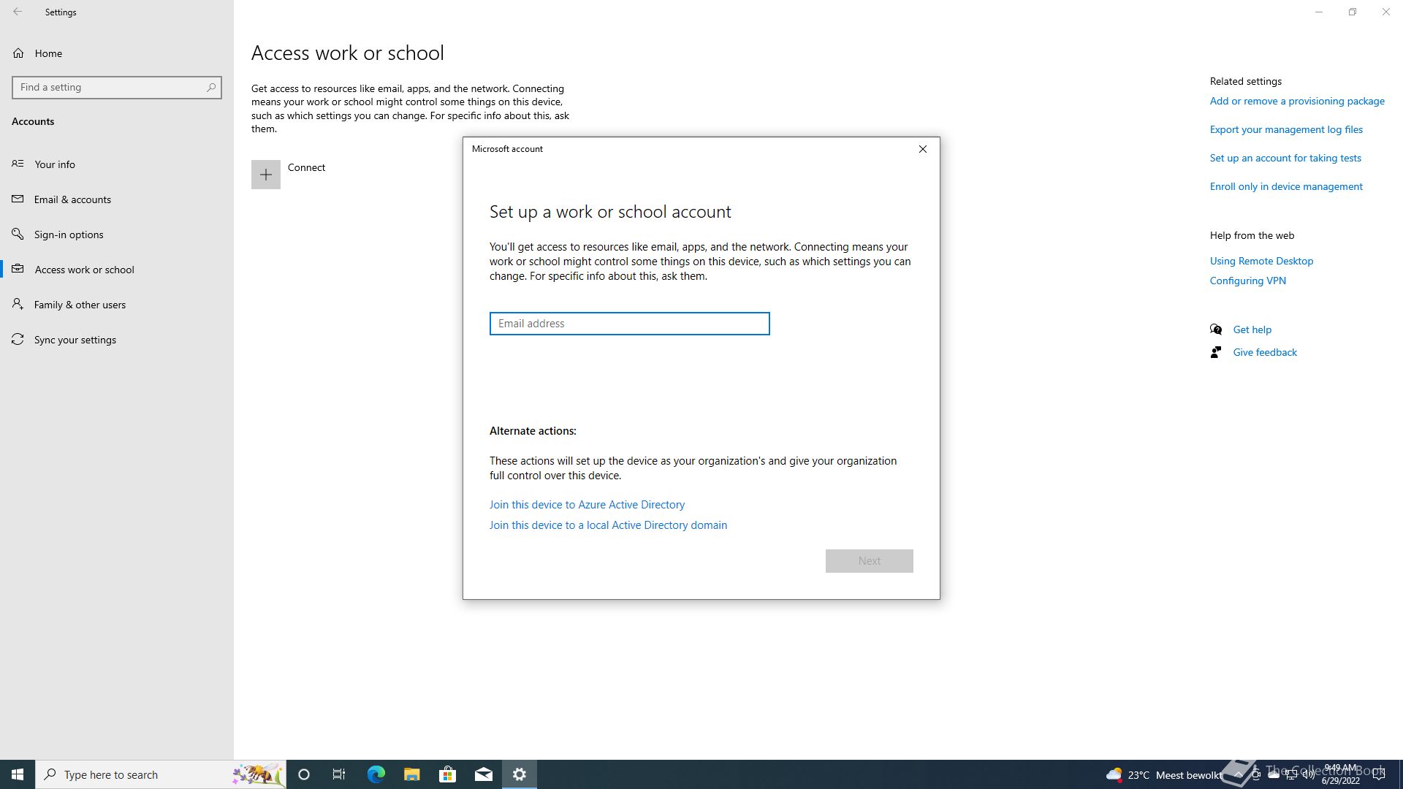This screenshot has height=789, width=1403.
Task: Open Add or remove a provisioning package
Action: [x=1297, y=101]
